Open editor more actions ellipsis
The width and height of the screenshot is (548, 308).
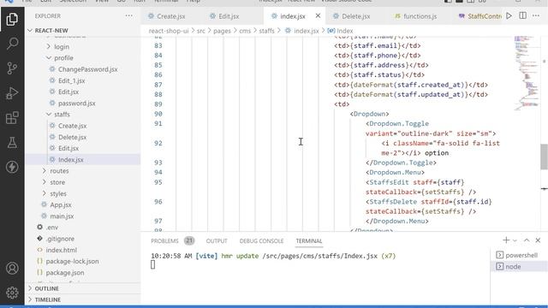[536, 15]
